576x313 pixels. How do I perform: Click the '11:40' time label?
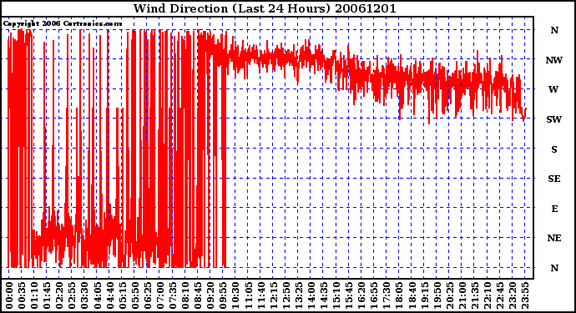pos(260,295)
